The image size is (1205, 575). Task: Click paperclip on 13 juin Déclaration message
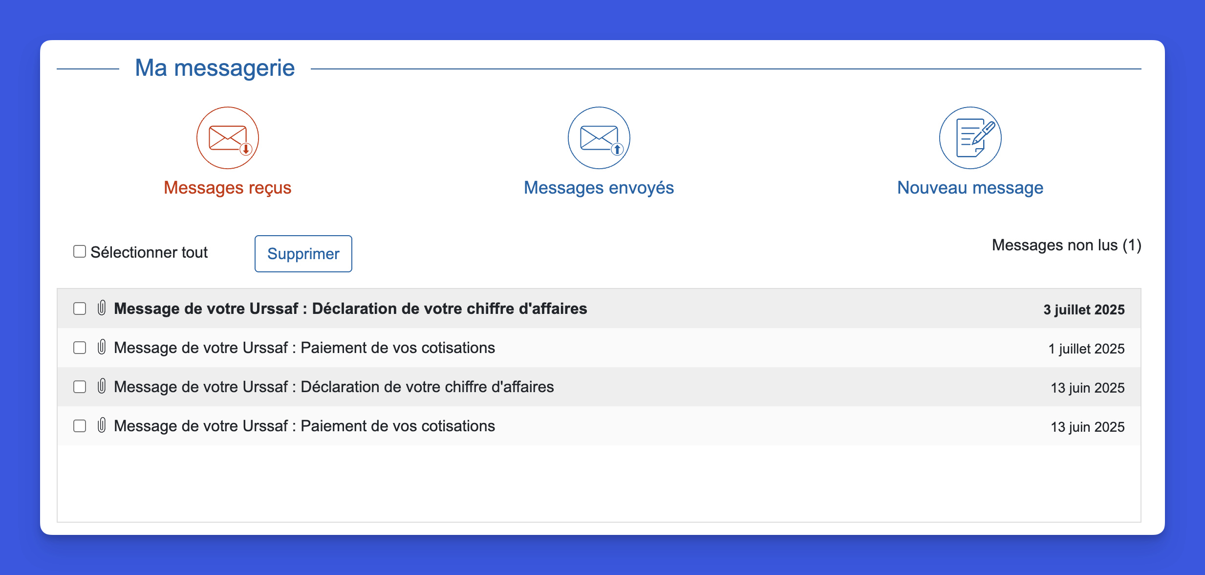point(102,386)
